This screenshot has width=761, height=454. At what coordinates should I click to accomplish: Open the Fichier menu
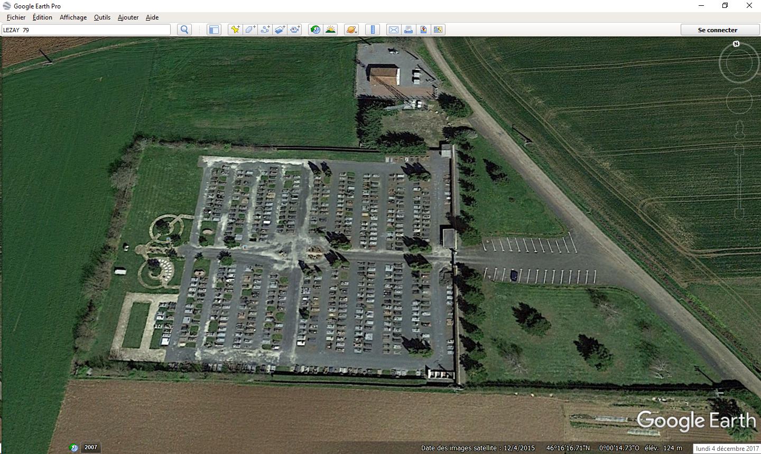(x=16, y=17)
